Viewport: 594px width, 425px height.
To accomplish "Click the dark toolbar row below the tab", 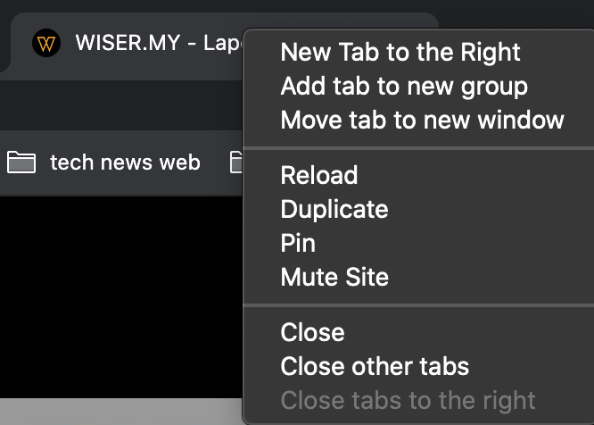I will [121, 105].
